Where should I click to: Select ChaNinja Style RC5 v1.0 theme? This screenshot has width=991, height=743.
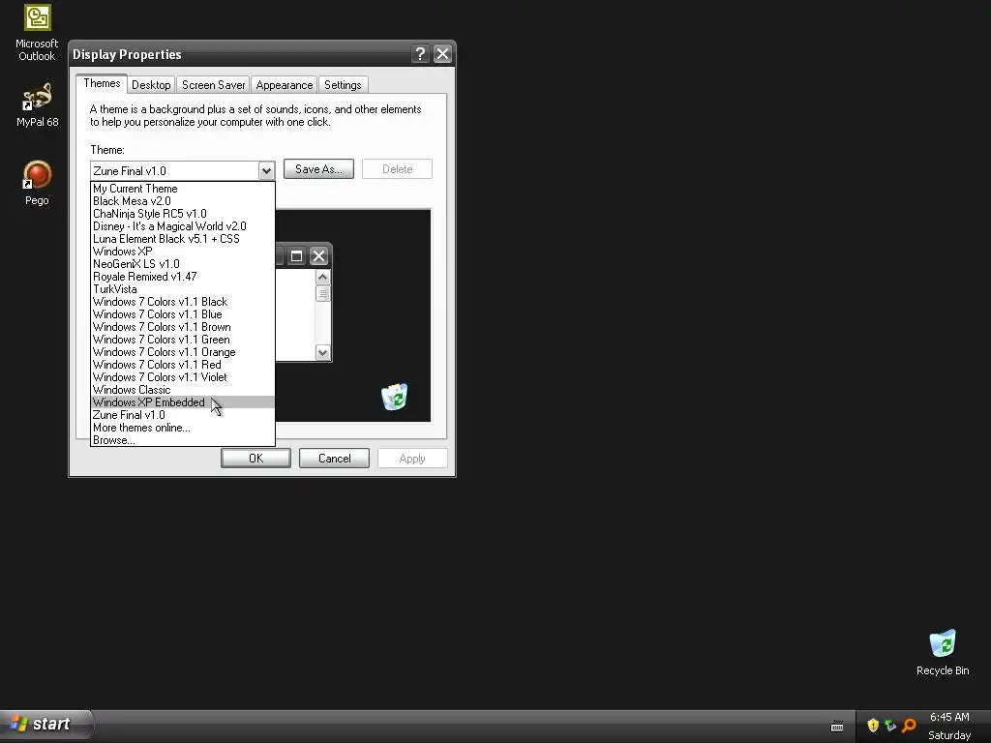tap(183, 214)
